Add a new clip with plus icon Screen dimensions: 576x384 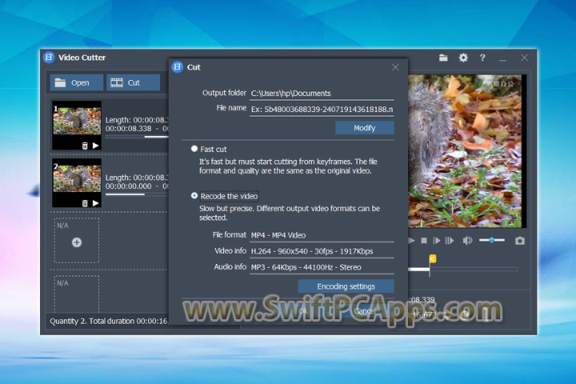pos(77,242)
